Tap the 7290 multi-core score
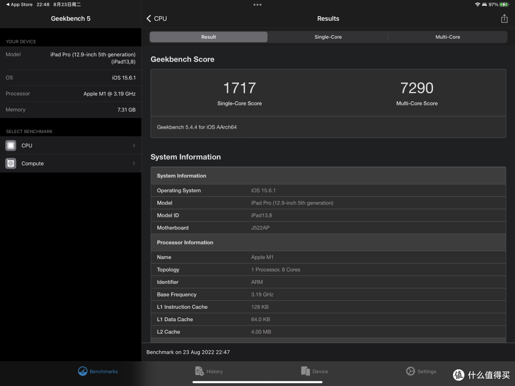This screenshot has width=515, height=386. pos(417,88)
